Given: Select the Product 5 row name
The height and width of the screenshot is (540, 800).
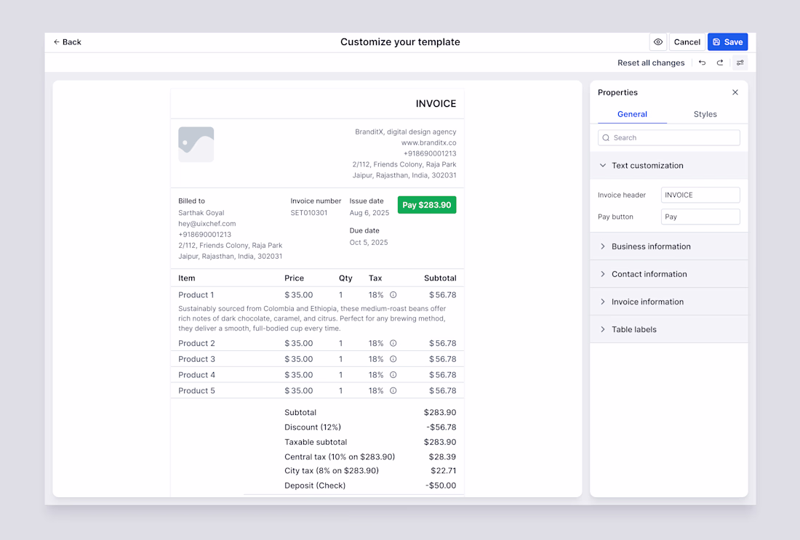Looking at the screenshot, I should 196,390.
